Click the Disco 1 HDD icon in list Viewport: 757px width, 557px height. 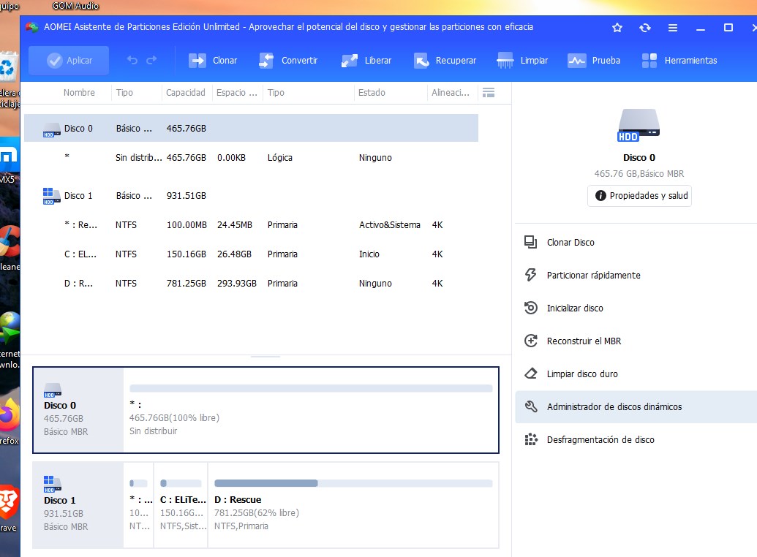click(x=52, y=196)
